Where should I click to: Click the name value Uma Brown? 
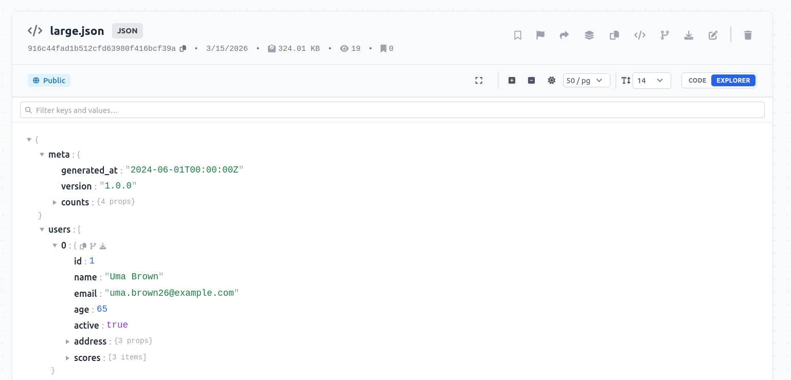coord(134,277)
